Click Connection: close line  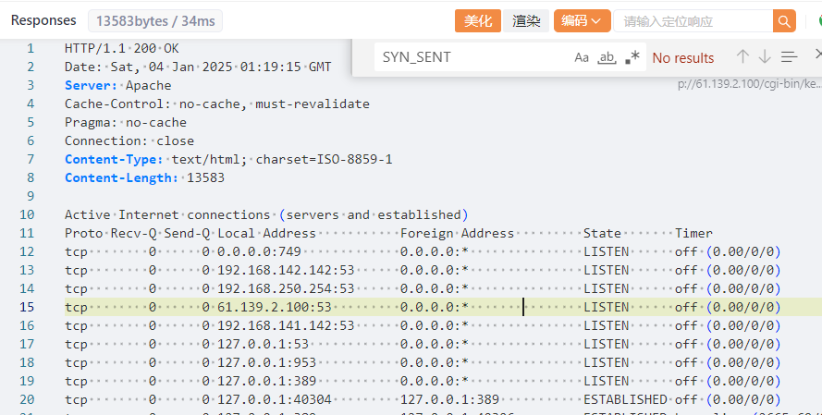129,141
